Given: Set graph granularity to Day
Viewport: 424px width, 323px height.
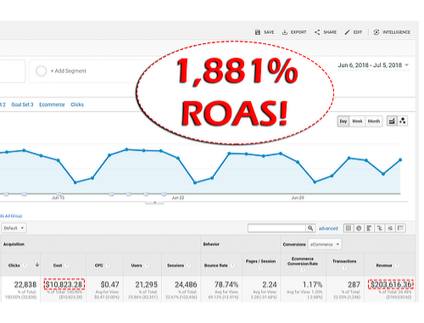Looking at the screenshot, I should (343, 121).
